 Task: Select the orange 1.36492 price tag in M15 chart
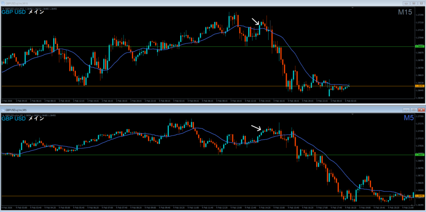pyautogui.click(x=420, y=86)
